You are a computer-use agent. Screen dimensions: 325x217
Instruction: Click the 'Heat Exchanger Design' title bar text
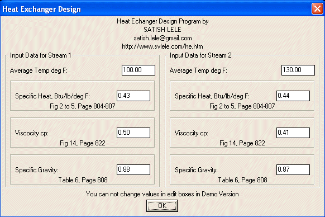(x=41, y=9)
